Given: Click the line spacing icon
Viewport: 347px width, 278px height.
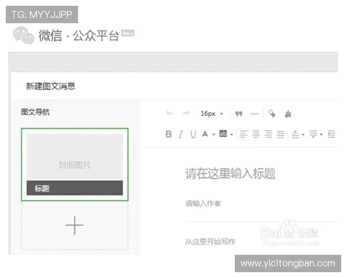Looking at the screenshot, I should point(331,134).
